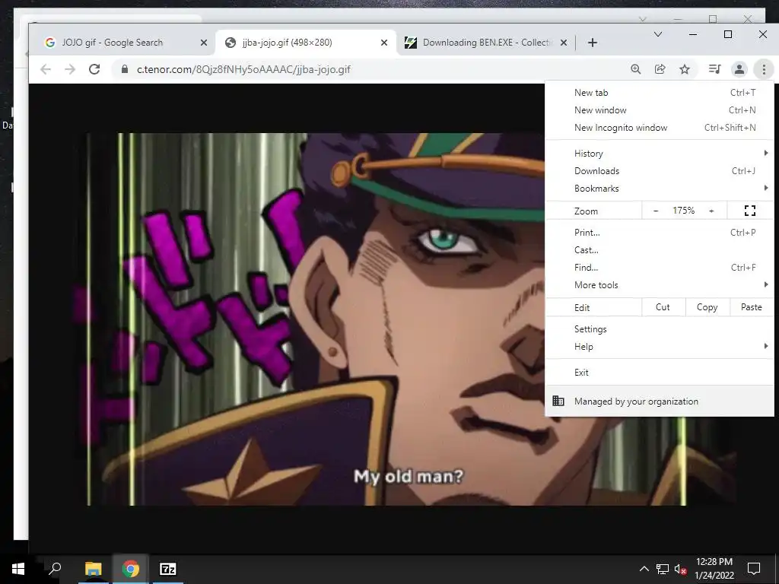
Task: Click the address bar URL
Action: (243, 69)
